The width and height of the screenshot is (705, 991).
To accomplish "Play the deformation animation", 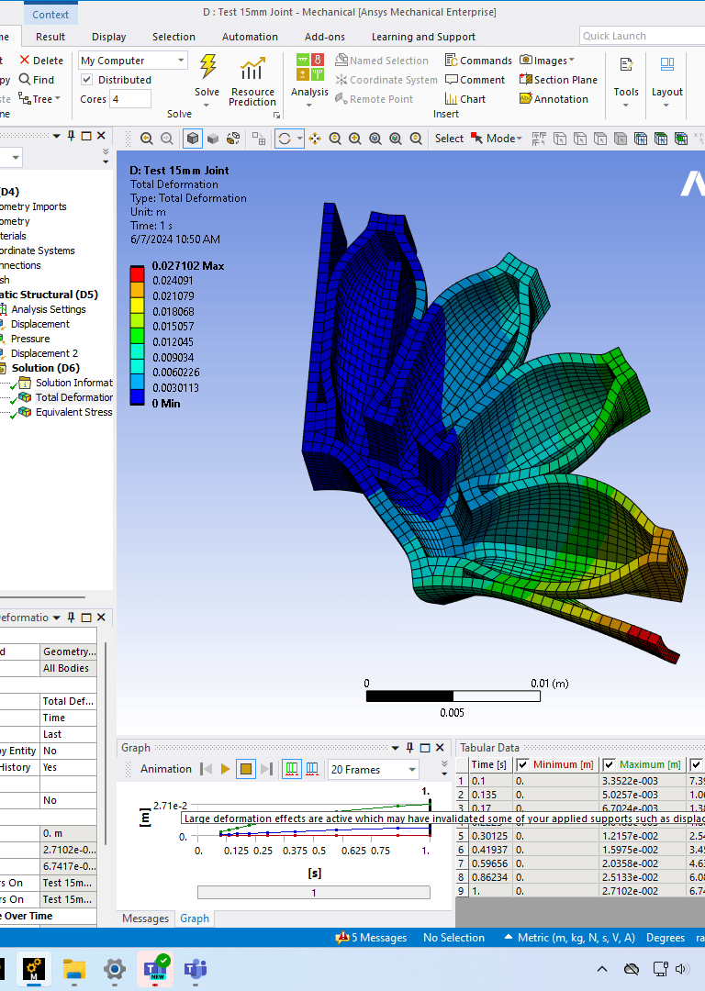I will (x=225, y=769).
